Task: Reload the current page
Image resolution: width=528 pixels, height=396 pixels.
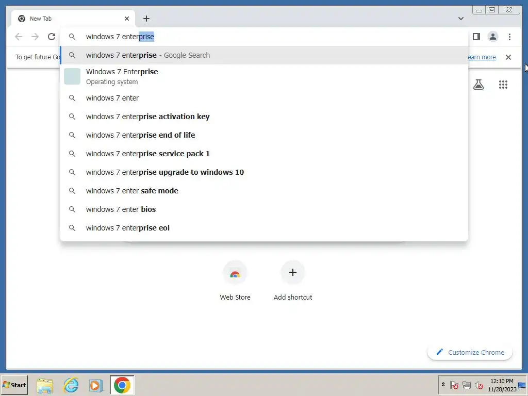Action: [x=52, y=37]
